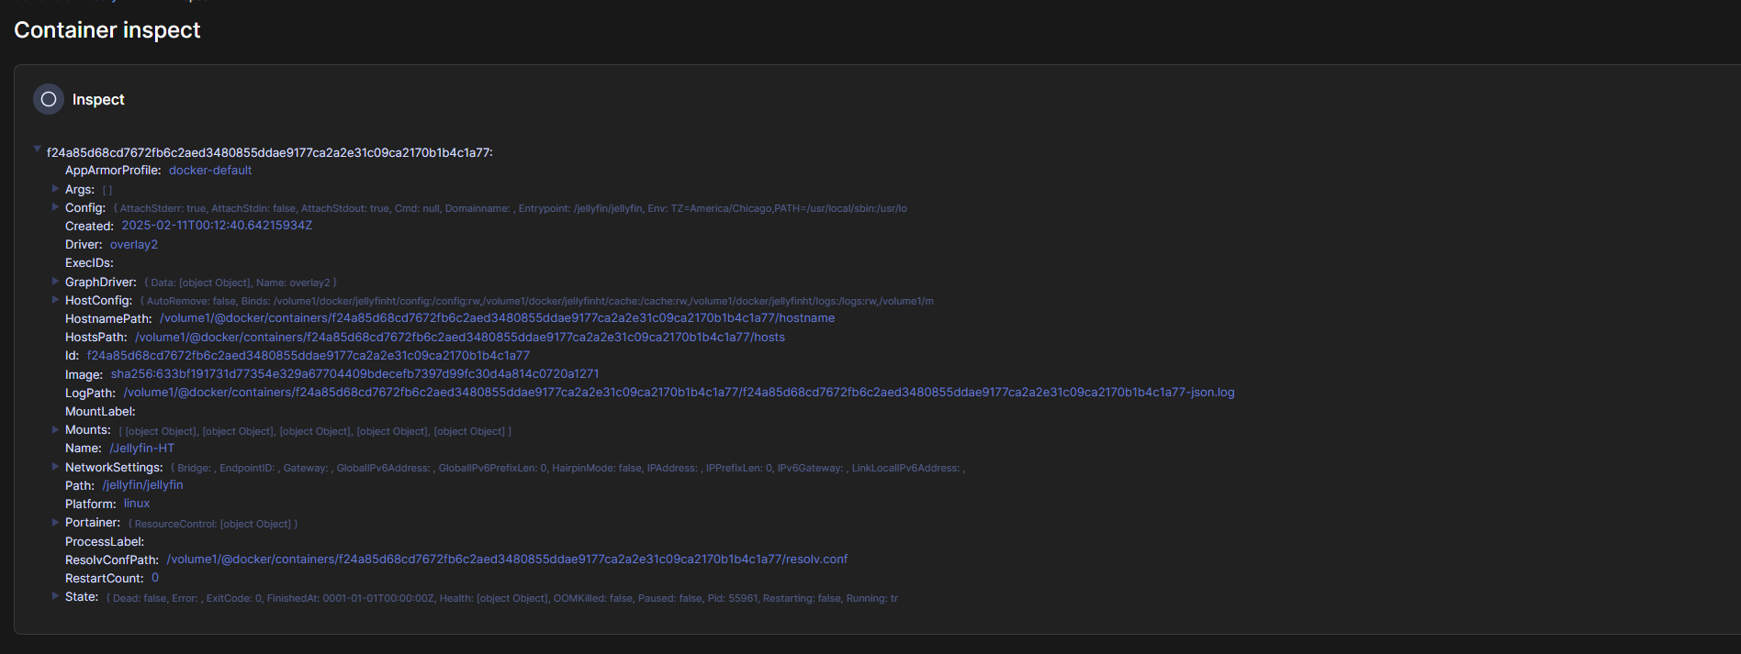Expand the Portainer ResourceControl object
The image size is (1741, 654).
[55, 522]
